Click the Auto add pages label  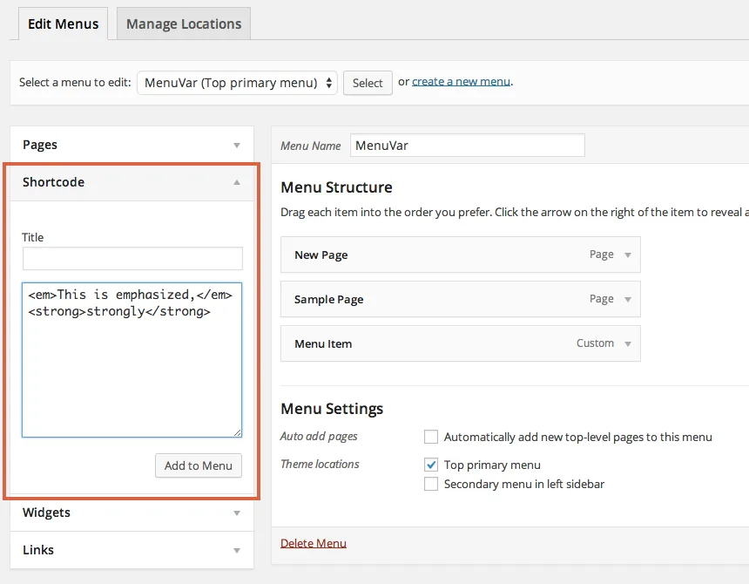click(x=319, y=437)
